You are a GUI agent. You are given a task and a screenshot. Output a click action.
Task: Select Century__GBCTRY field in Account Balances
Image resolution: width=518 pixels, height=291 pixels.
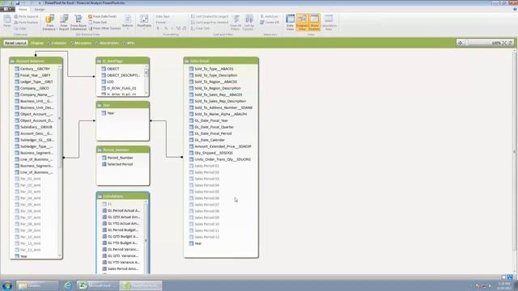[35, 69]
